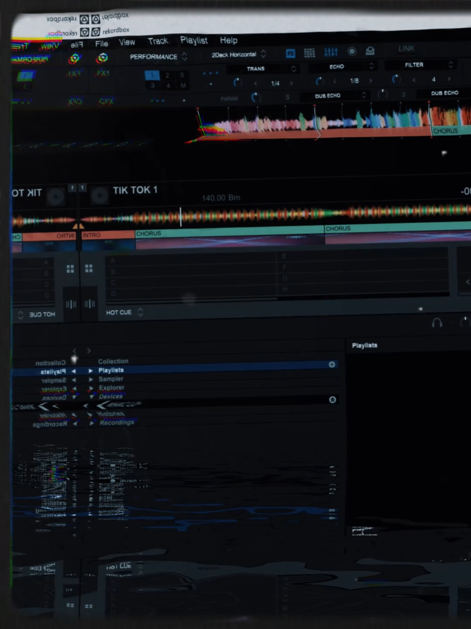Click the rekordbox cube logo nearest PERFORMANCE
Image resolution: width=471 pixels, height=629 pixels.
[x=102, y=58]
